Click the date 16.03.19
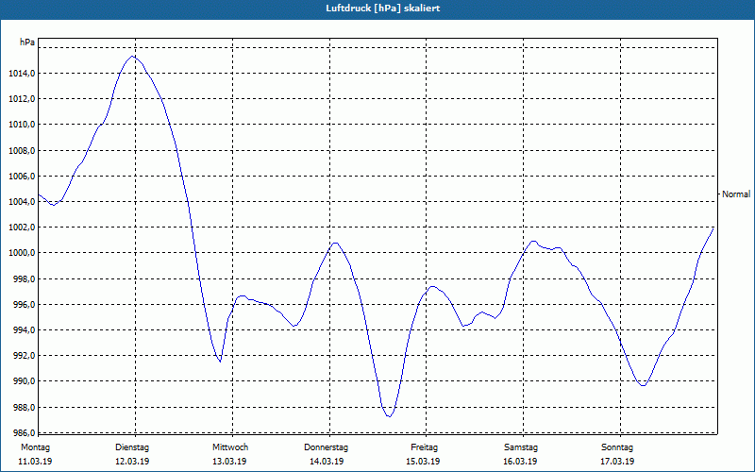This screenshot has width=755, height=472. [520, 462]
